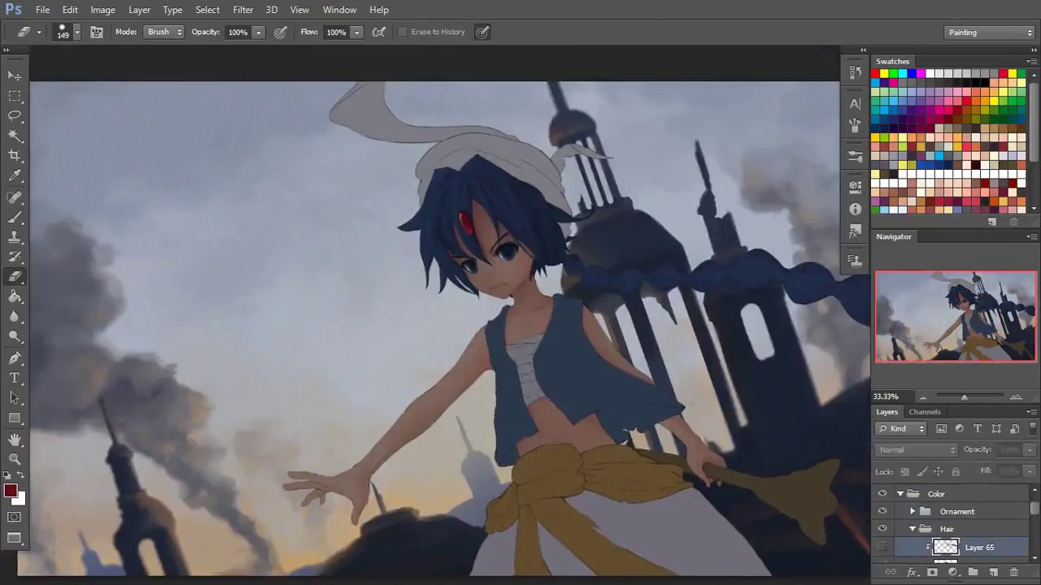Toggle the brush panel button

tap(97, 32)
